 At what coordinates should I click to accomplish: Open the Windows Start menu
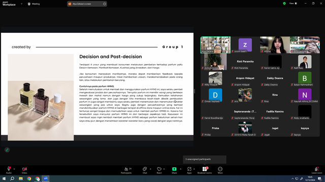coord(4,178)
